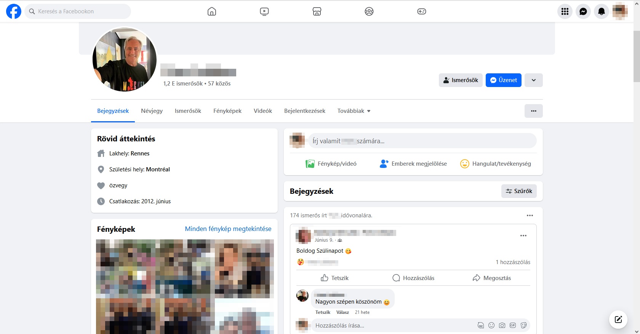
Task: Open the post's three-dot options menu
Action: pos(523,236)
